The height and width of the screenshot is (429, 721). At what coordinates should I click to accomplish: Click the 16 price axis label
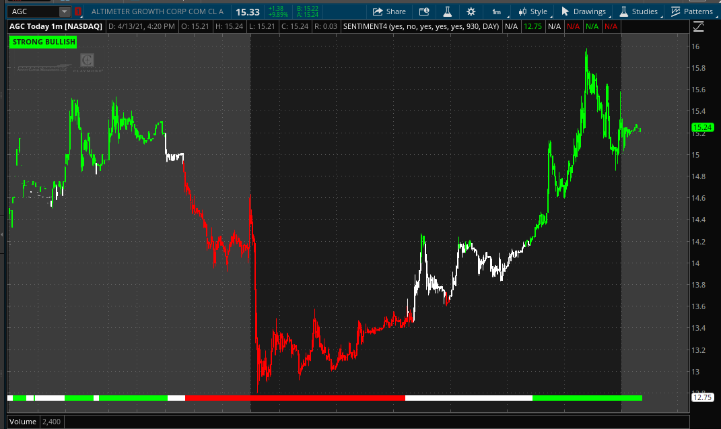click(695, 46)
